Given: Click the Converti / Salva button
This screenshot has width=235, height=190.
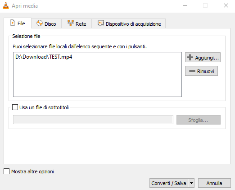Looking at the screenshot, I should pyautogui.click(x=169, y=183).
